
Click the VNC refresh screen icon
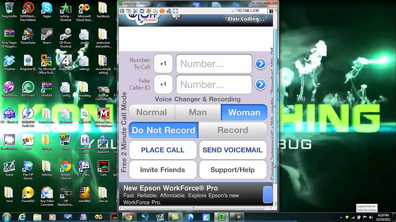[x=142, y=11]
